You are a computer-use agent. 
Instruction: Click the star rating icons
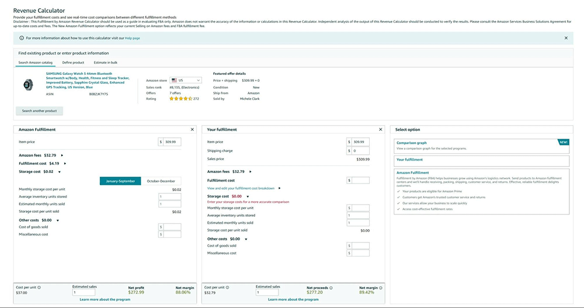tap(180, 99)
